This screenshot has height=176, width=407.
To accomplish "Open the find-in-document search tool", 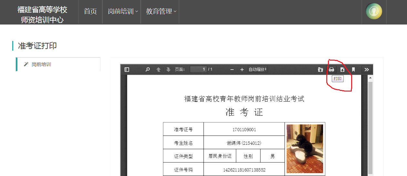I will 148,70.
